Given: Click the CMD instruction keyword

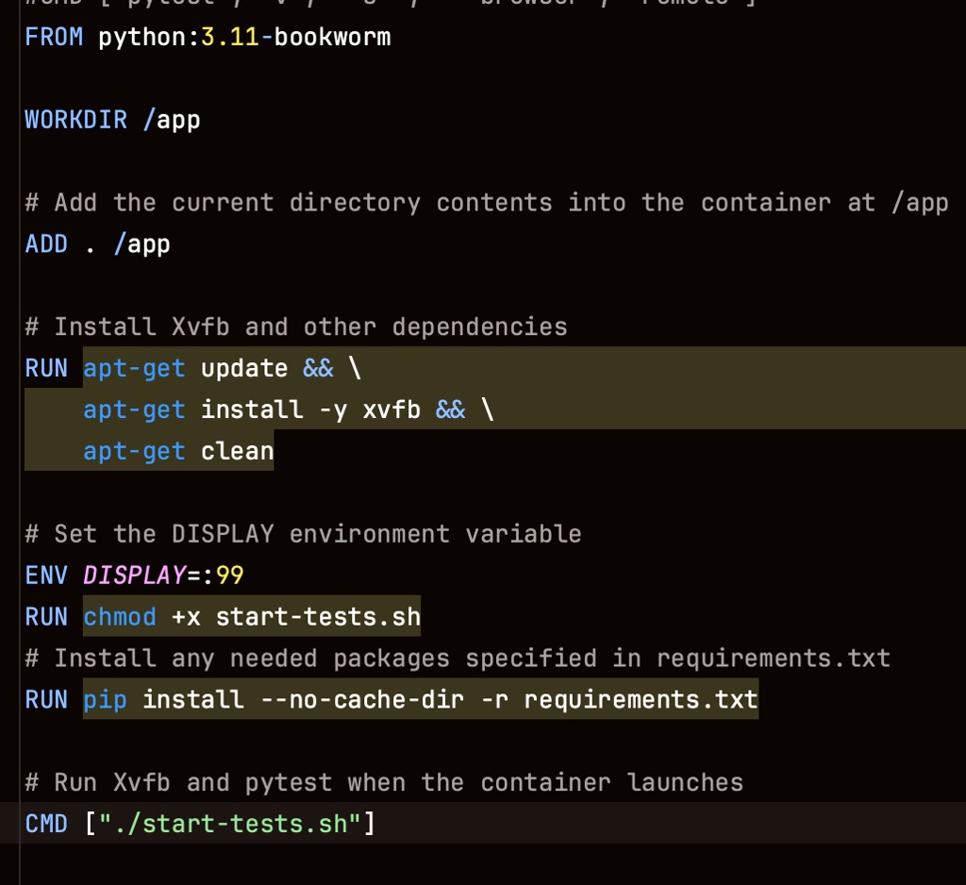Looking at the screenshot, I should [x=46, y=824].
